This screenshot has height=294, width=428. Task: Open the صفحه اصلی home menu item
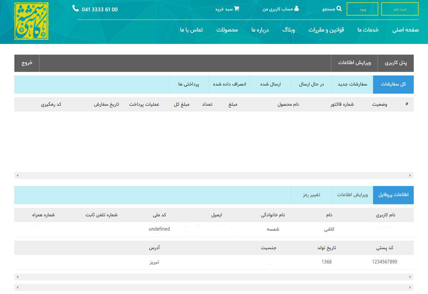(x=405, y=30)
